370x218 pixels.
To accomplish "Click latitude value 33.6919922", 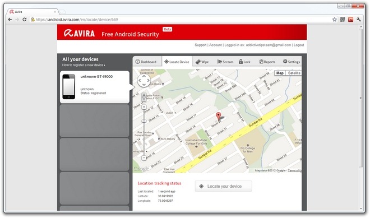I will [x=165, y=196].
